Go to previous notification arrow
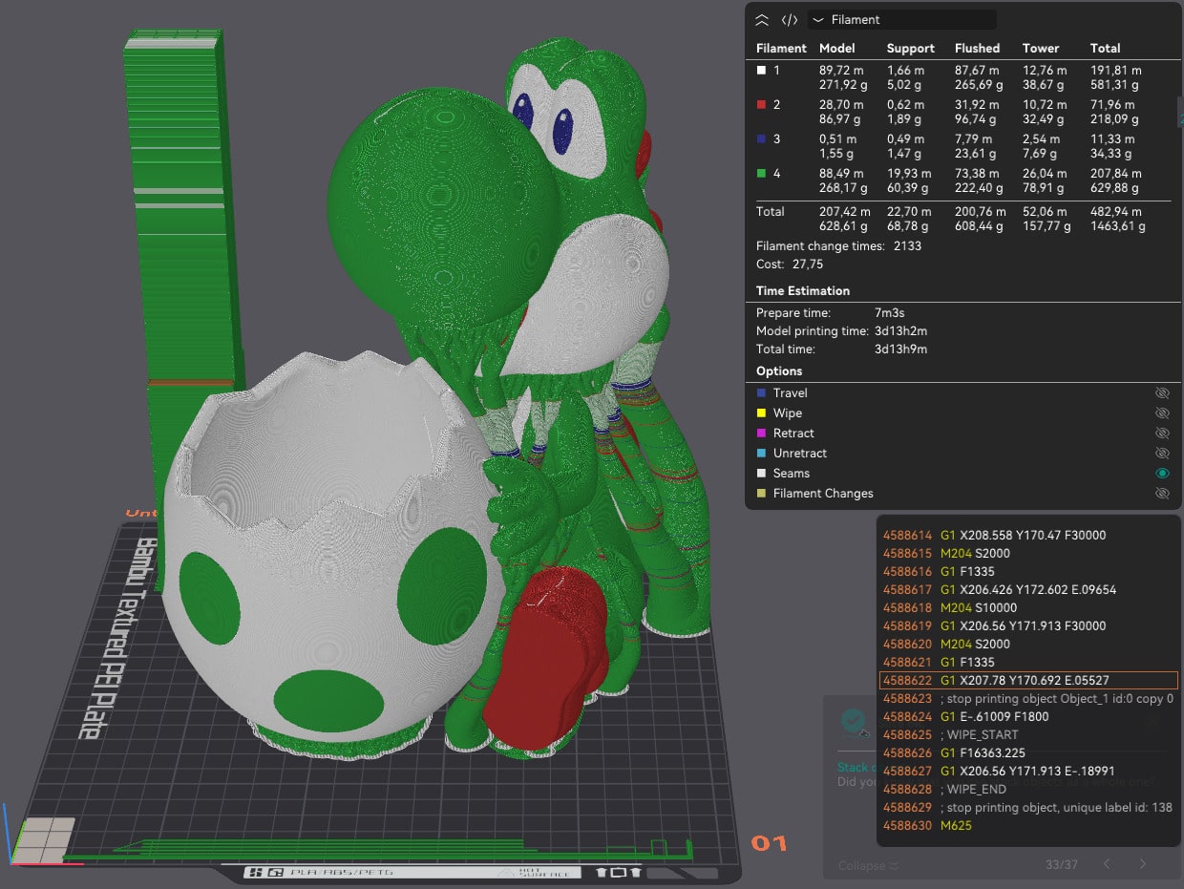Image resolution: width=1184 pixels, height=889 pixels. coord(1107,864)
